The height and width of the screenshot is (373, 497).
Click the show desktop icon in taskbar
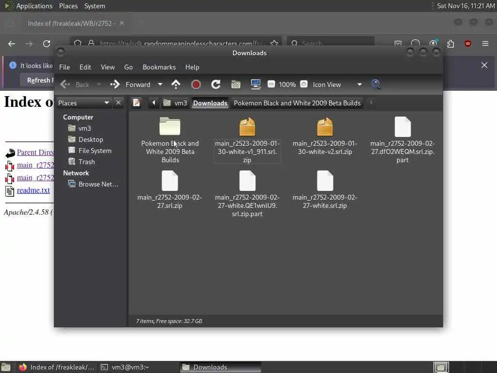point(6,367)
